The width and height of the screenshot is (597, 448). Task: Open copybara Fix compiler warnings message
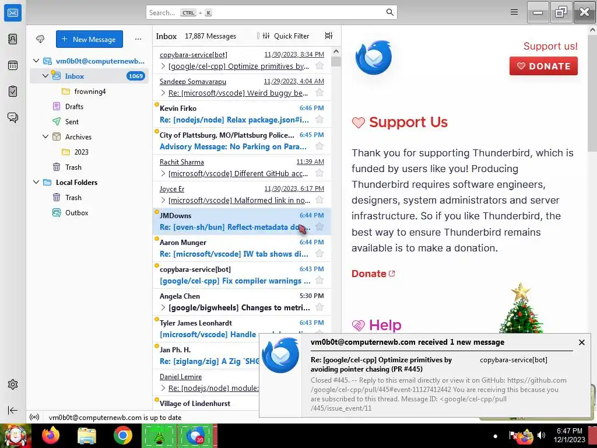[x=242, y=275]
